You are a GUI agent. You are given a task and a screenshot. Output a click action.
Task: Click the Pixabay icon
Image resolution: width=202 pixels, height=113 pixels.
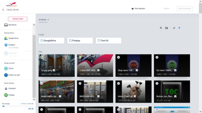pos(6,95)
